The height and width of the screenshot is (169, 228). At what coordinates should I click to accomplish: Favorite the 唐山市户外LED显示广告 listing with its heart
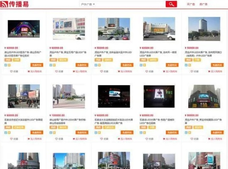11,71
